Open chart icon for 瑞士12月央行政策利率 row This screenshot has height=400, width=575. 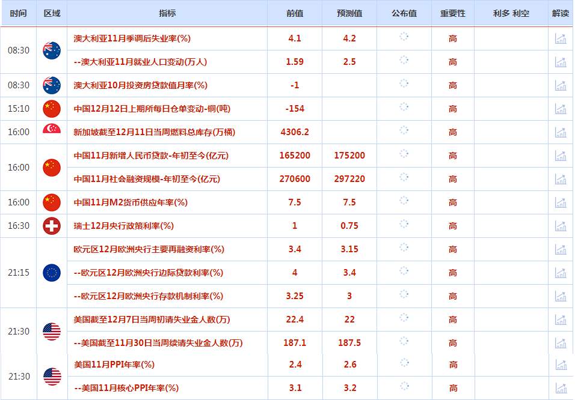point(561,226)
